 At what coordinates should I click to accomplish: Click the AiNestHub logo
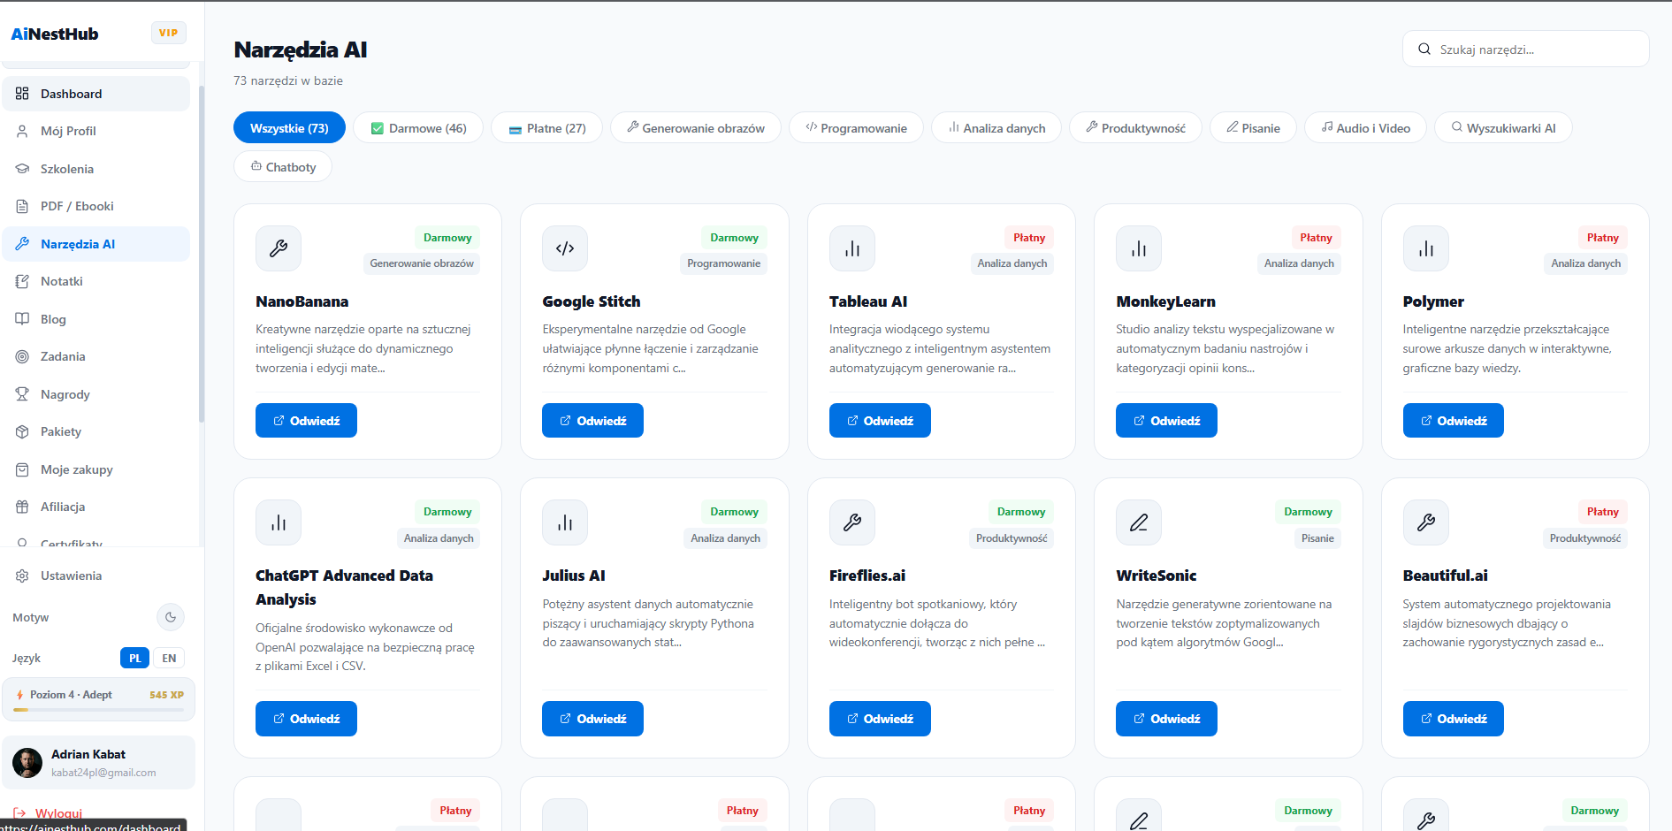click(55, 34)
